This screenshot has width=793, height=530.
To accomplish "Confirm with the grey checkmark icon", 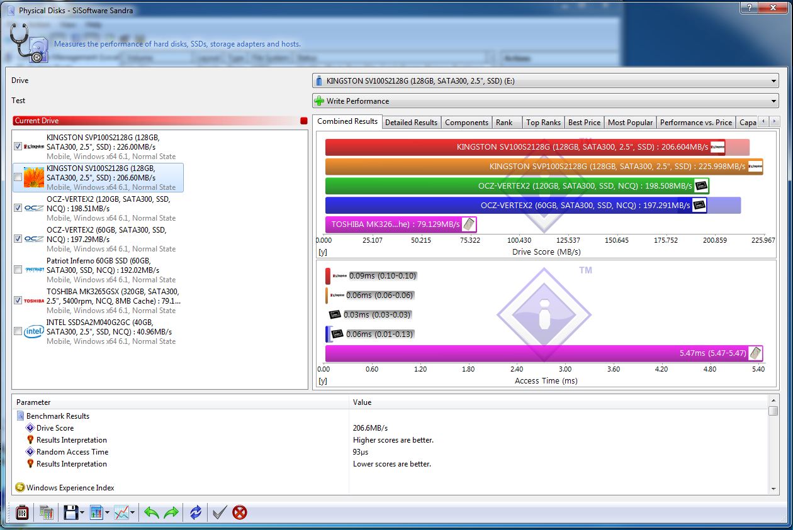I will point(219,512).
